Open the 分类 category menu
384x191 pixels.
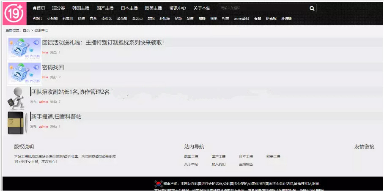click(59, 8)
